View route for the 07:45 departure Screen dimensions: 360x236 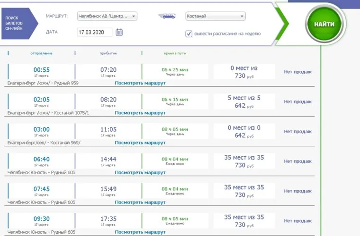click(140, 202)
